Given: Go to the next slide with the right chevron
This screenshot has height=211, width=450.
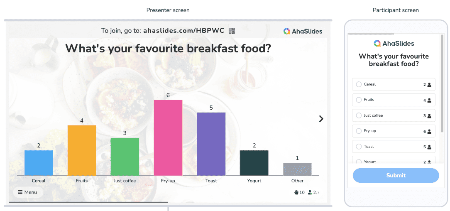Looking at the screenshot, I should 321,118.
